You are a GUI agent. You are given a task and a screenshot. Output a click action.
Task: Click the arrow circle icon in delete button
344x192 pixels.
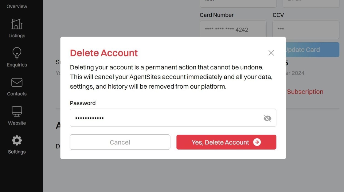[x=257, y=142]
